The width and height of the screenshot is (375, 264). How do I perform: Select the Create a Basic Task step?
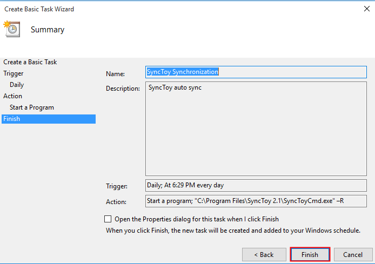[x=30, y=62]
